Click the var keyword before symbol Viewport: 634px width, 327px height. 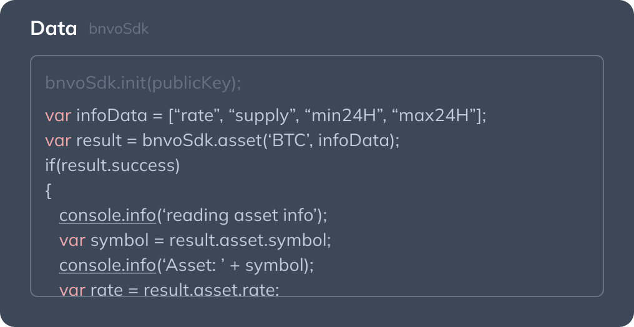pos(72,240)
